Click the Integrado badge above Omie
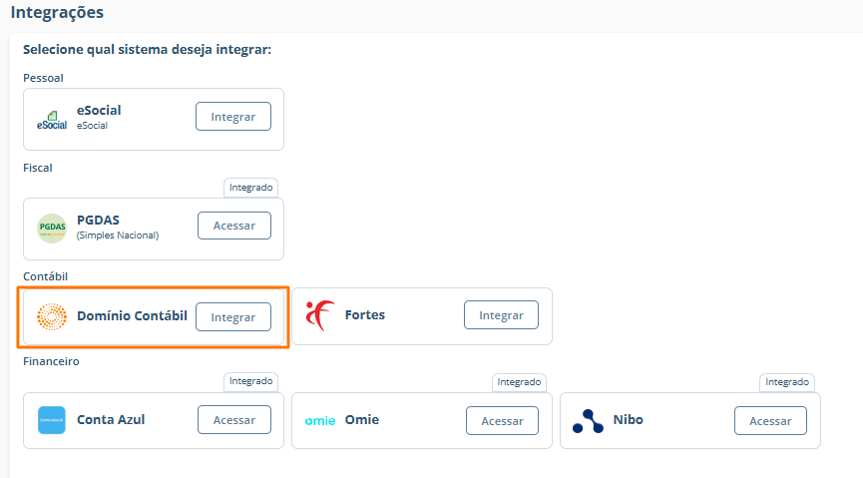This screenshot has height=478, width=863. (519, 382)
